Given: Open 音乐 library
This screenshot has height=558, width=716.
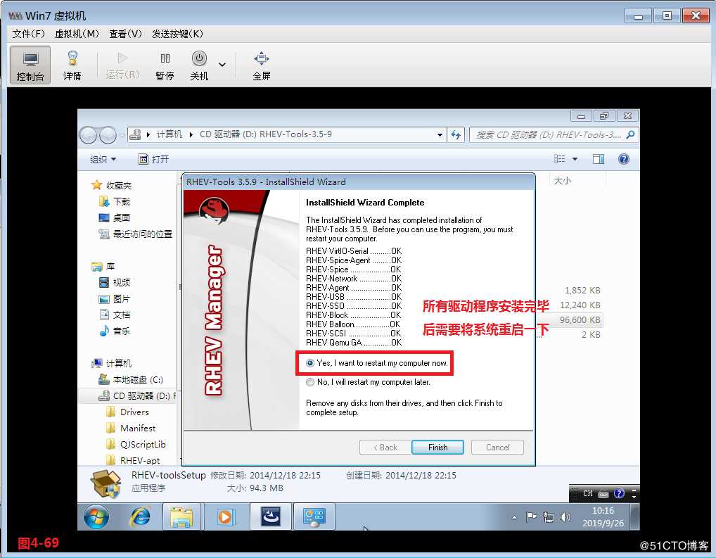Looking at the screenshot, I should (x=115, y=331).
